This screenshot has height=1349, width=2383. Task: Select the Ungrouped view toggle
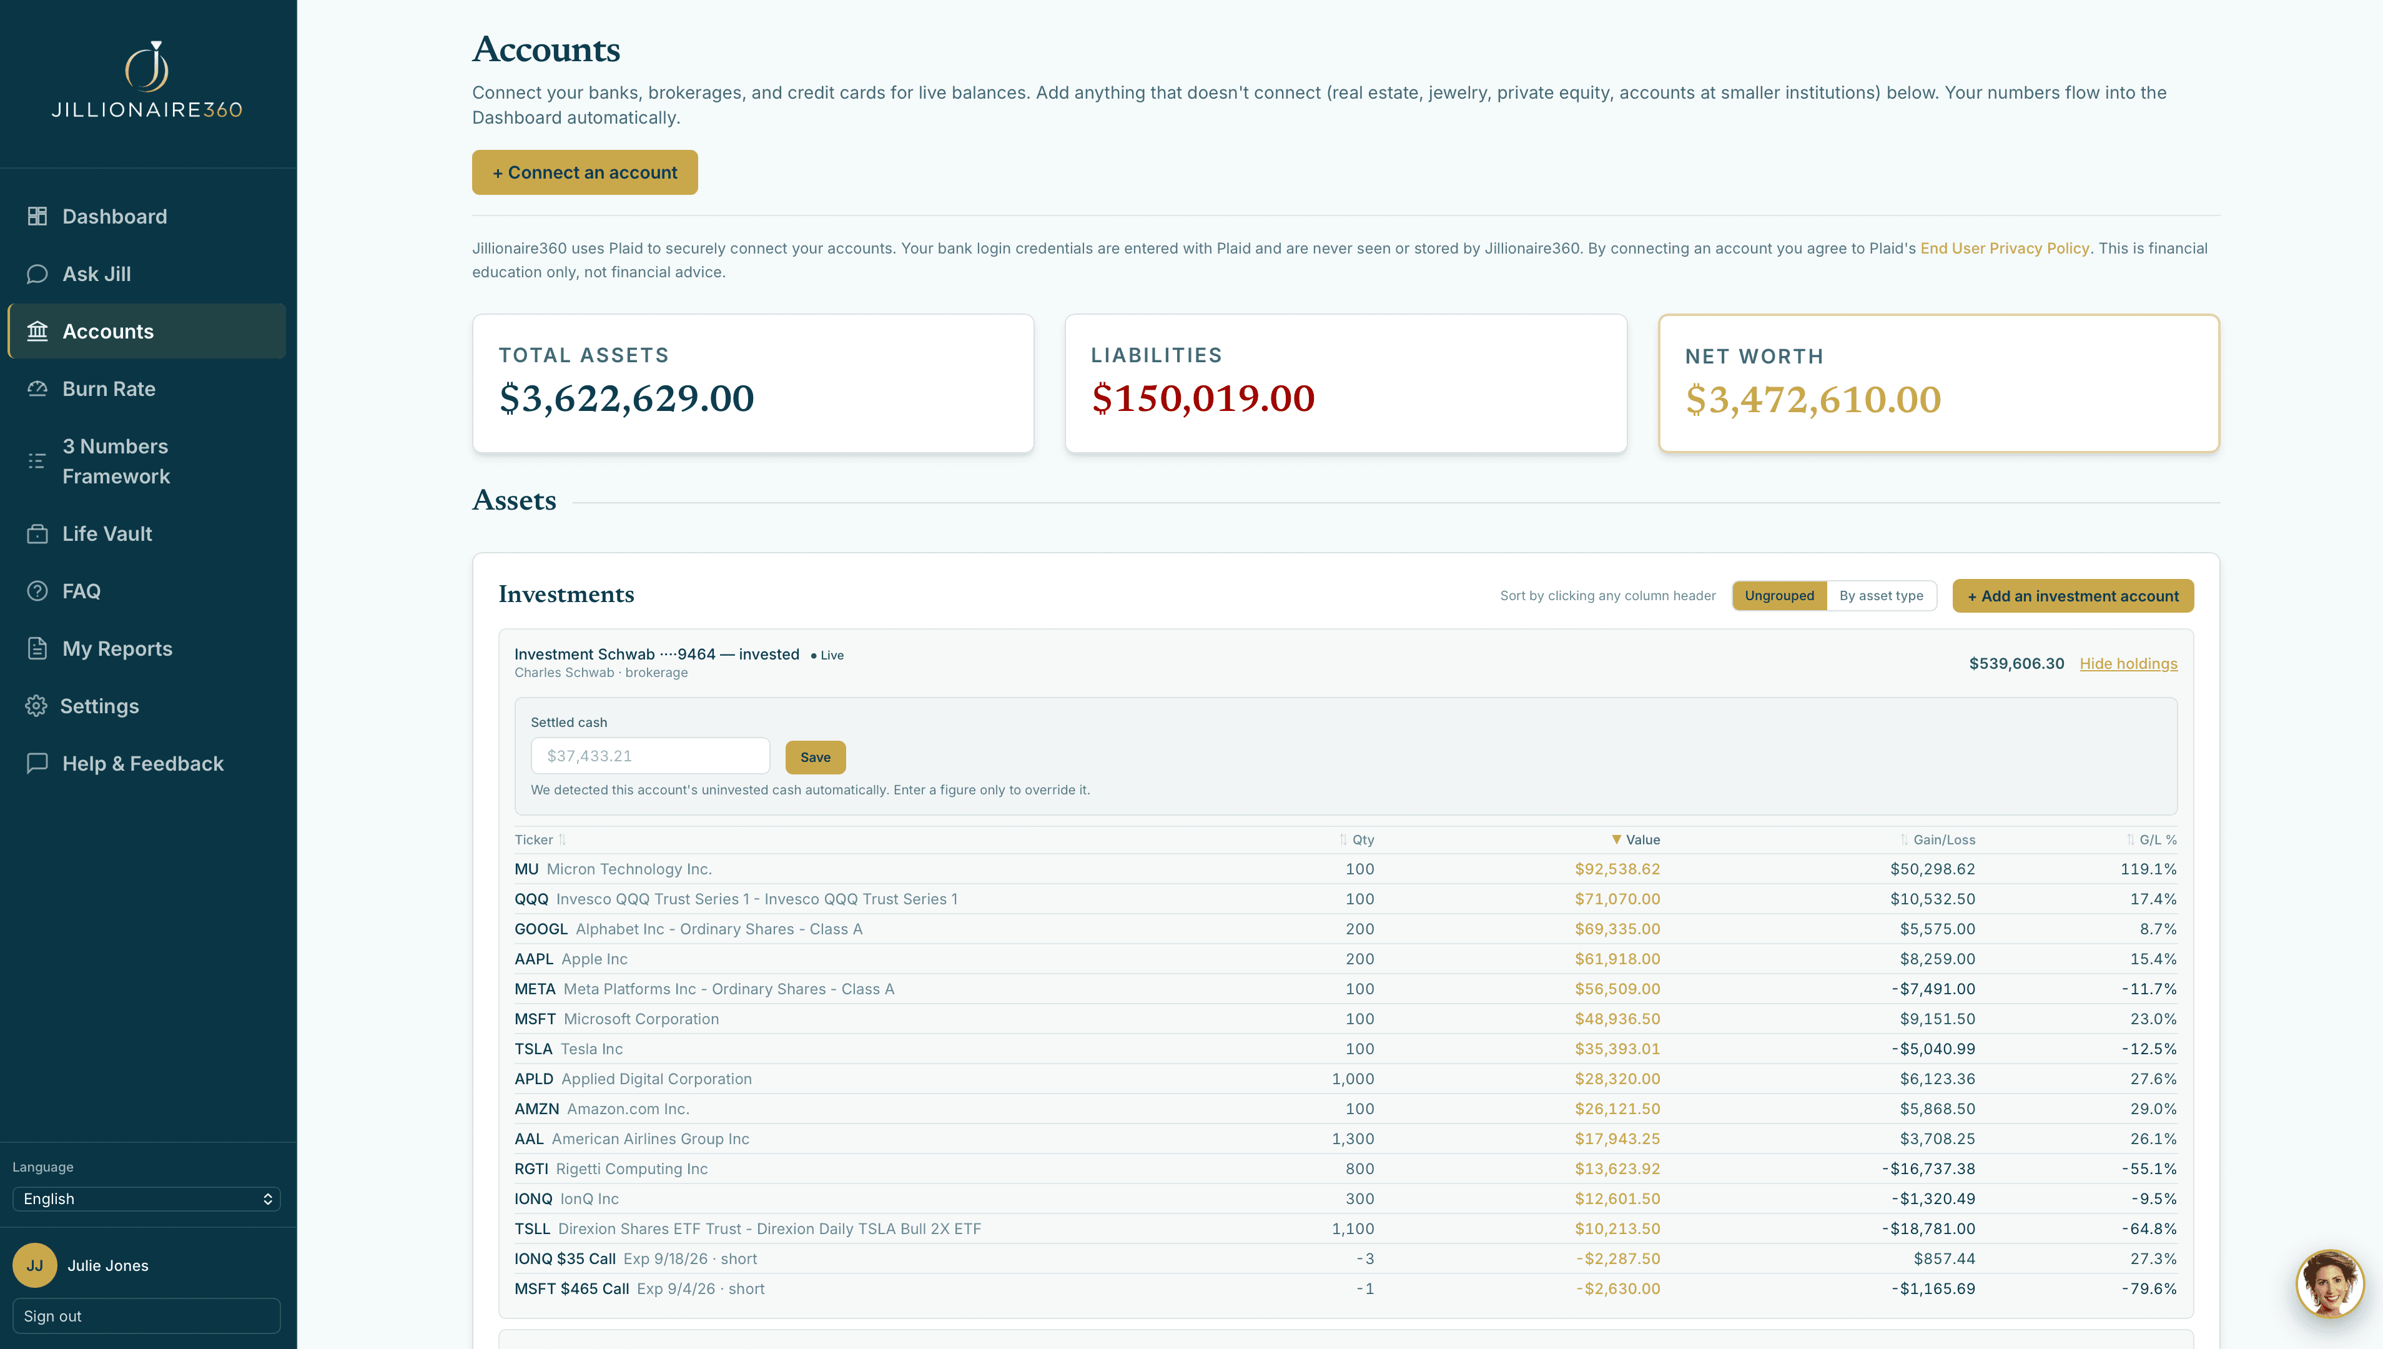tap(1779, 596)
